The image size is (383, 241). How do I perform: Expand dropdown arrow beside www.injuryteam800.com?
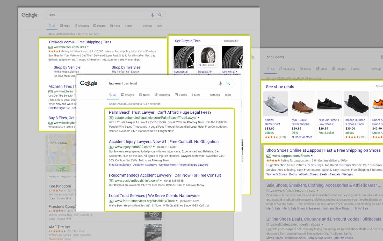tap(154, 147)
